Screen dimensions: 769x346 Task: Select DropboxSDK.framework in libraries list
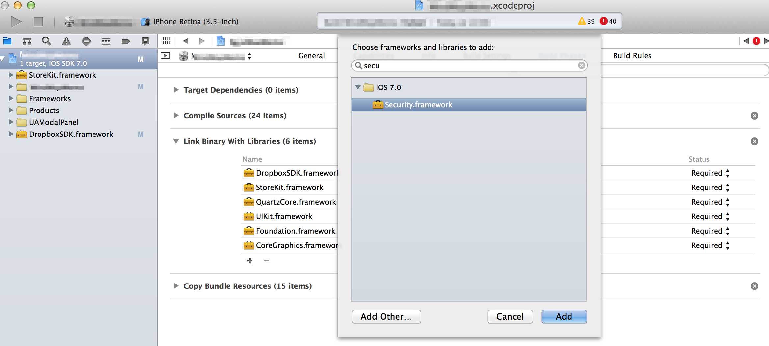290,173
